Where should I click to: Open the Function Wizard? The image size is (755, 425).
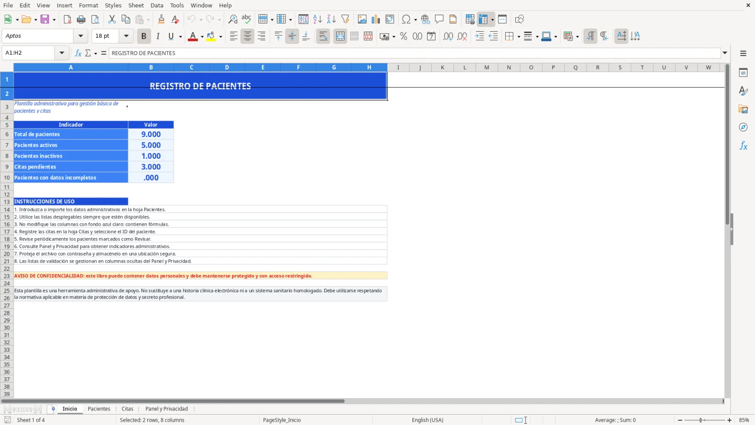pyautogui.click(x=78, y=53)
